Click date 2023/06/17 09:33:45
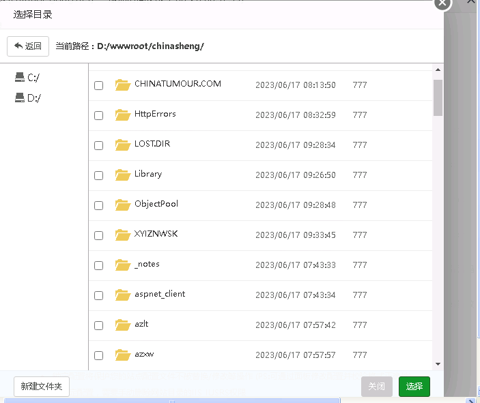Screen dimensions: 480x403 (296, 235)
